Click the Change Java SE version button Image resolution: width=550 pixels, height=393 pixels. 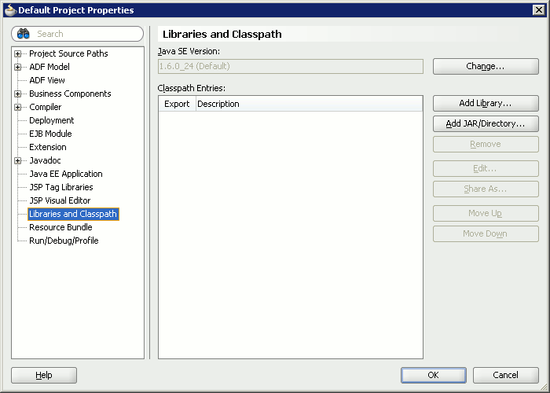(x=485, y=67)
